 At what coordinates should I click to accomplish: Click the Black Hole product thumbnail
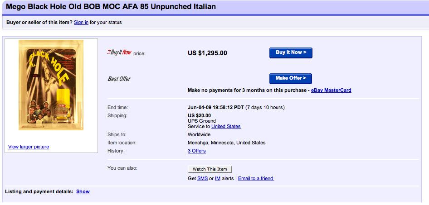tap(45, 85)
